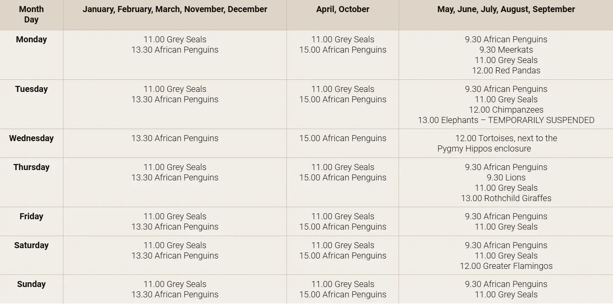
Task: Click 13.00 Rothchild Giraffes entry
Action: (506, 198)
